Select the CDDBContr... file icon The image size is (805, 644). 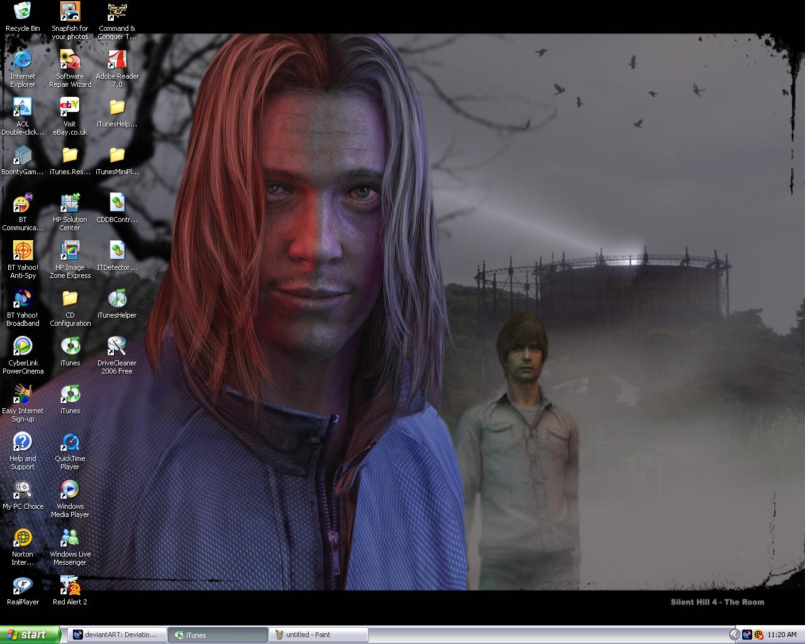pyautogui.click(x=117, y=208)
